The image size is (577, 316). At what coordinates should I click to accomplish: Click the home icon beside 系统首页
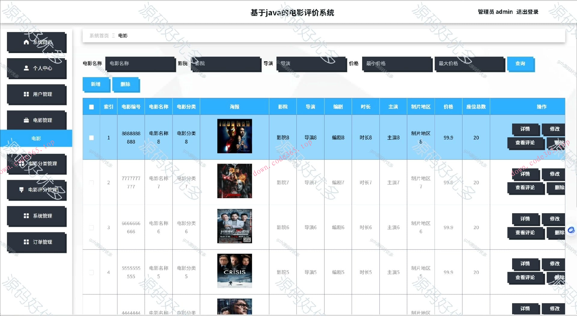(x=26, y=42)
